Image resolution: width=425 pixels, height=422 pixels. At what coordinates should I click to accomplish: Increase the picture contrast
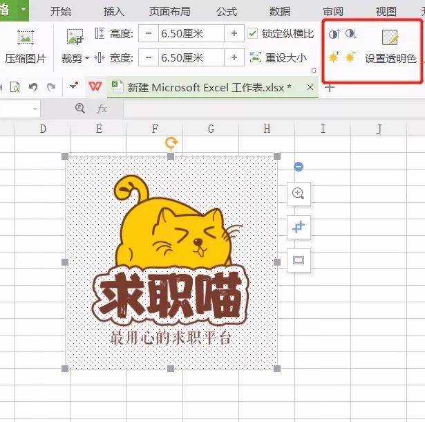click(334, 34)
